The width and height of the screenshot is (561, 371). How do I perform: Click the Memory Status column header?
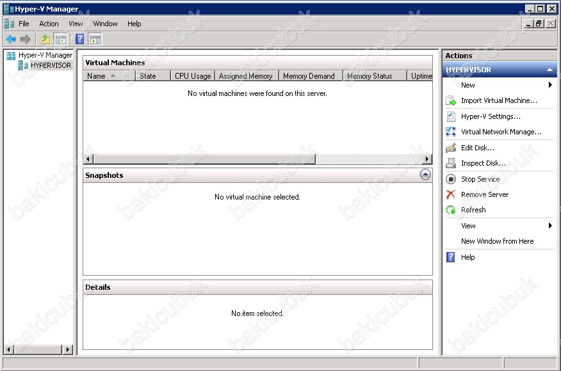(x=375, y=76)
